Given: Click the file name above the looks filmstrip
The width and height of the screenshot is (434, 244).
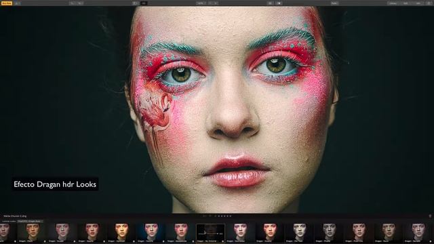Looking at the screenshot, I should tap(15, 216).
